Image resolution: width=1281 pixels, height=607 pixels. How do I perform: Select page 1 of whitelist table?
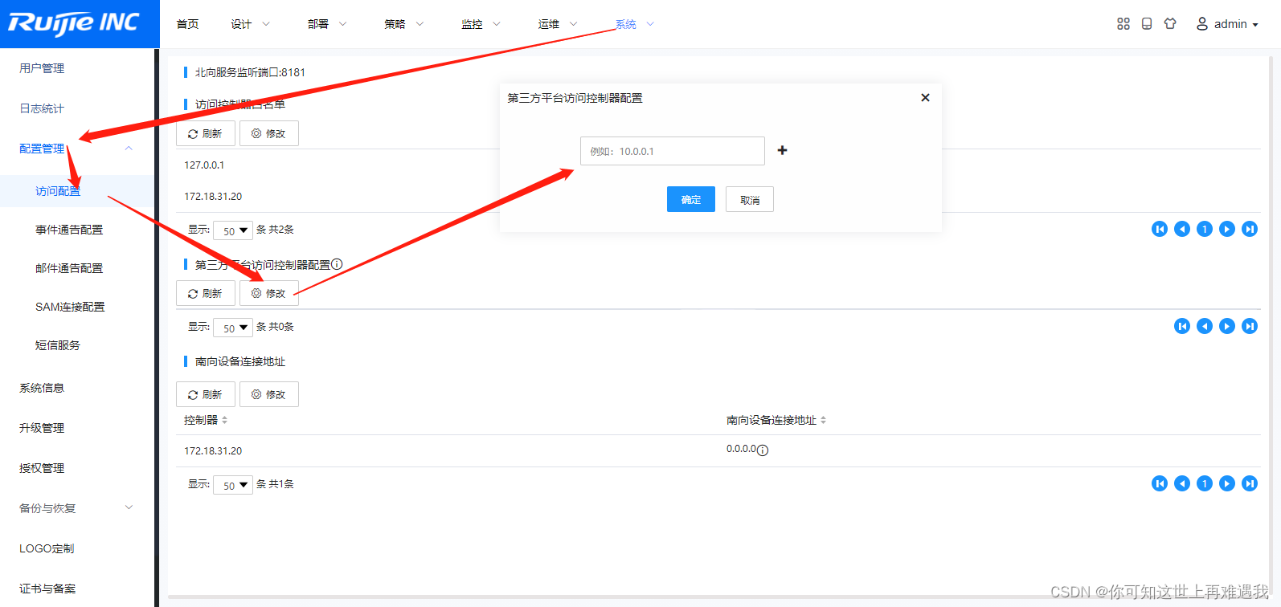(1205, 229)
